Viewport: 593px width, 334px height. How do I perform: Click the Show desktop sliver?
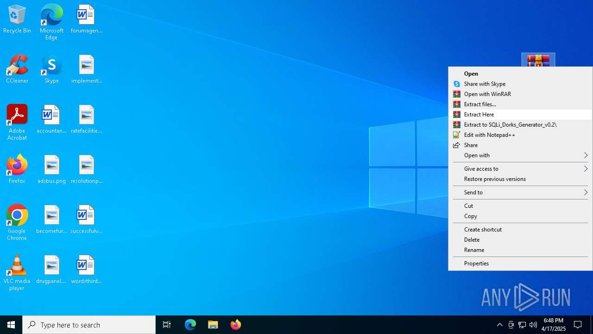[592, 325]
